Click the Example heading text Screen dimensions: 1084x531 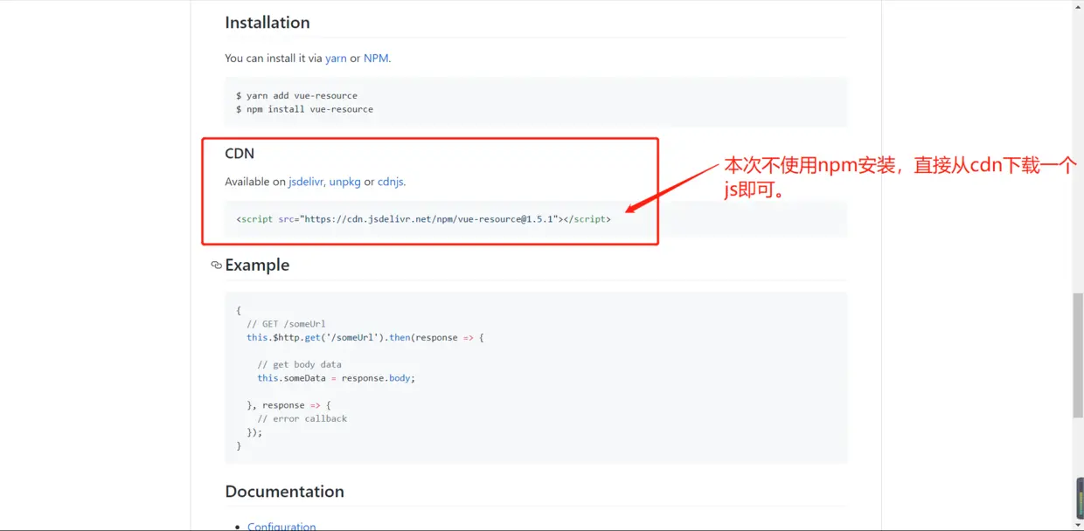(x=257, y=265)
